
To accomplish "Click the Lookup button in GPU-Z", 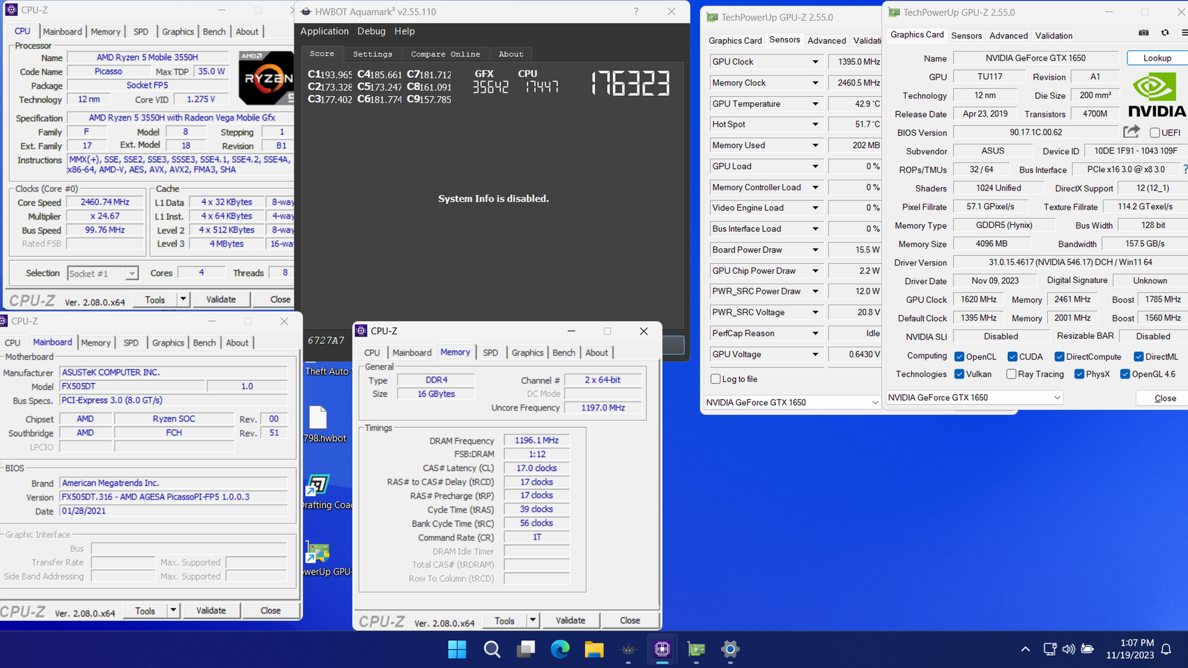I will (x=1157, y=58).
